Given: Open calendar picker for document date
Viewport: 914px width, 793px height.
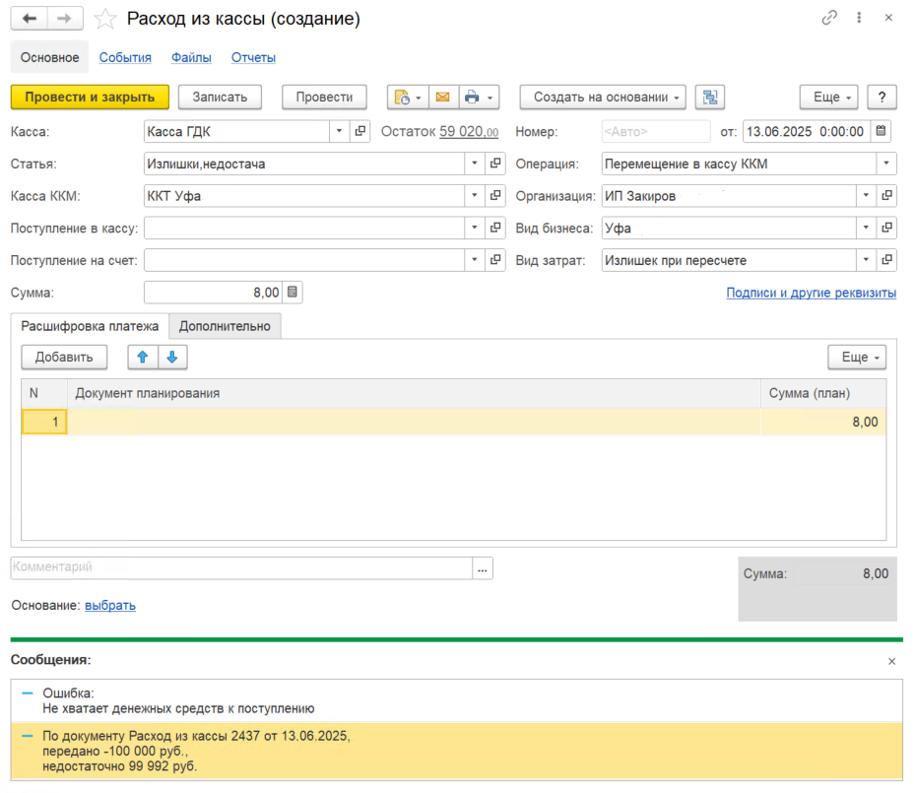Looking at the screenshot, I should point(881,131).
